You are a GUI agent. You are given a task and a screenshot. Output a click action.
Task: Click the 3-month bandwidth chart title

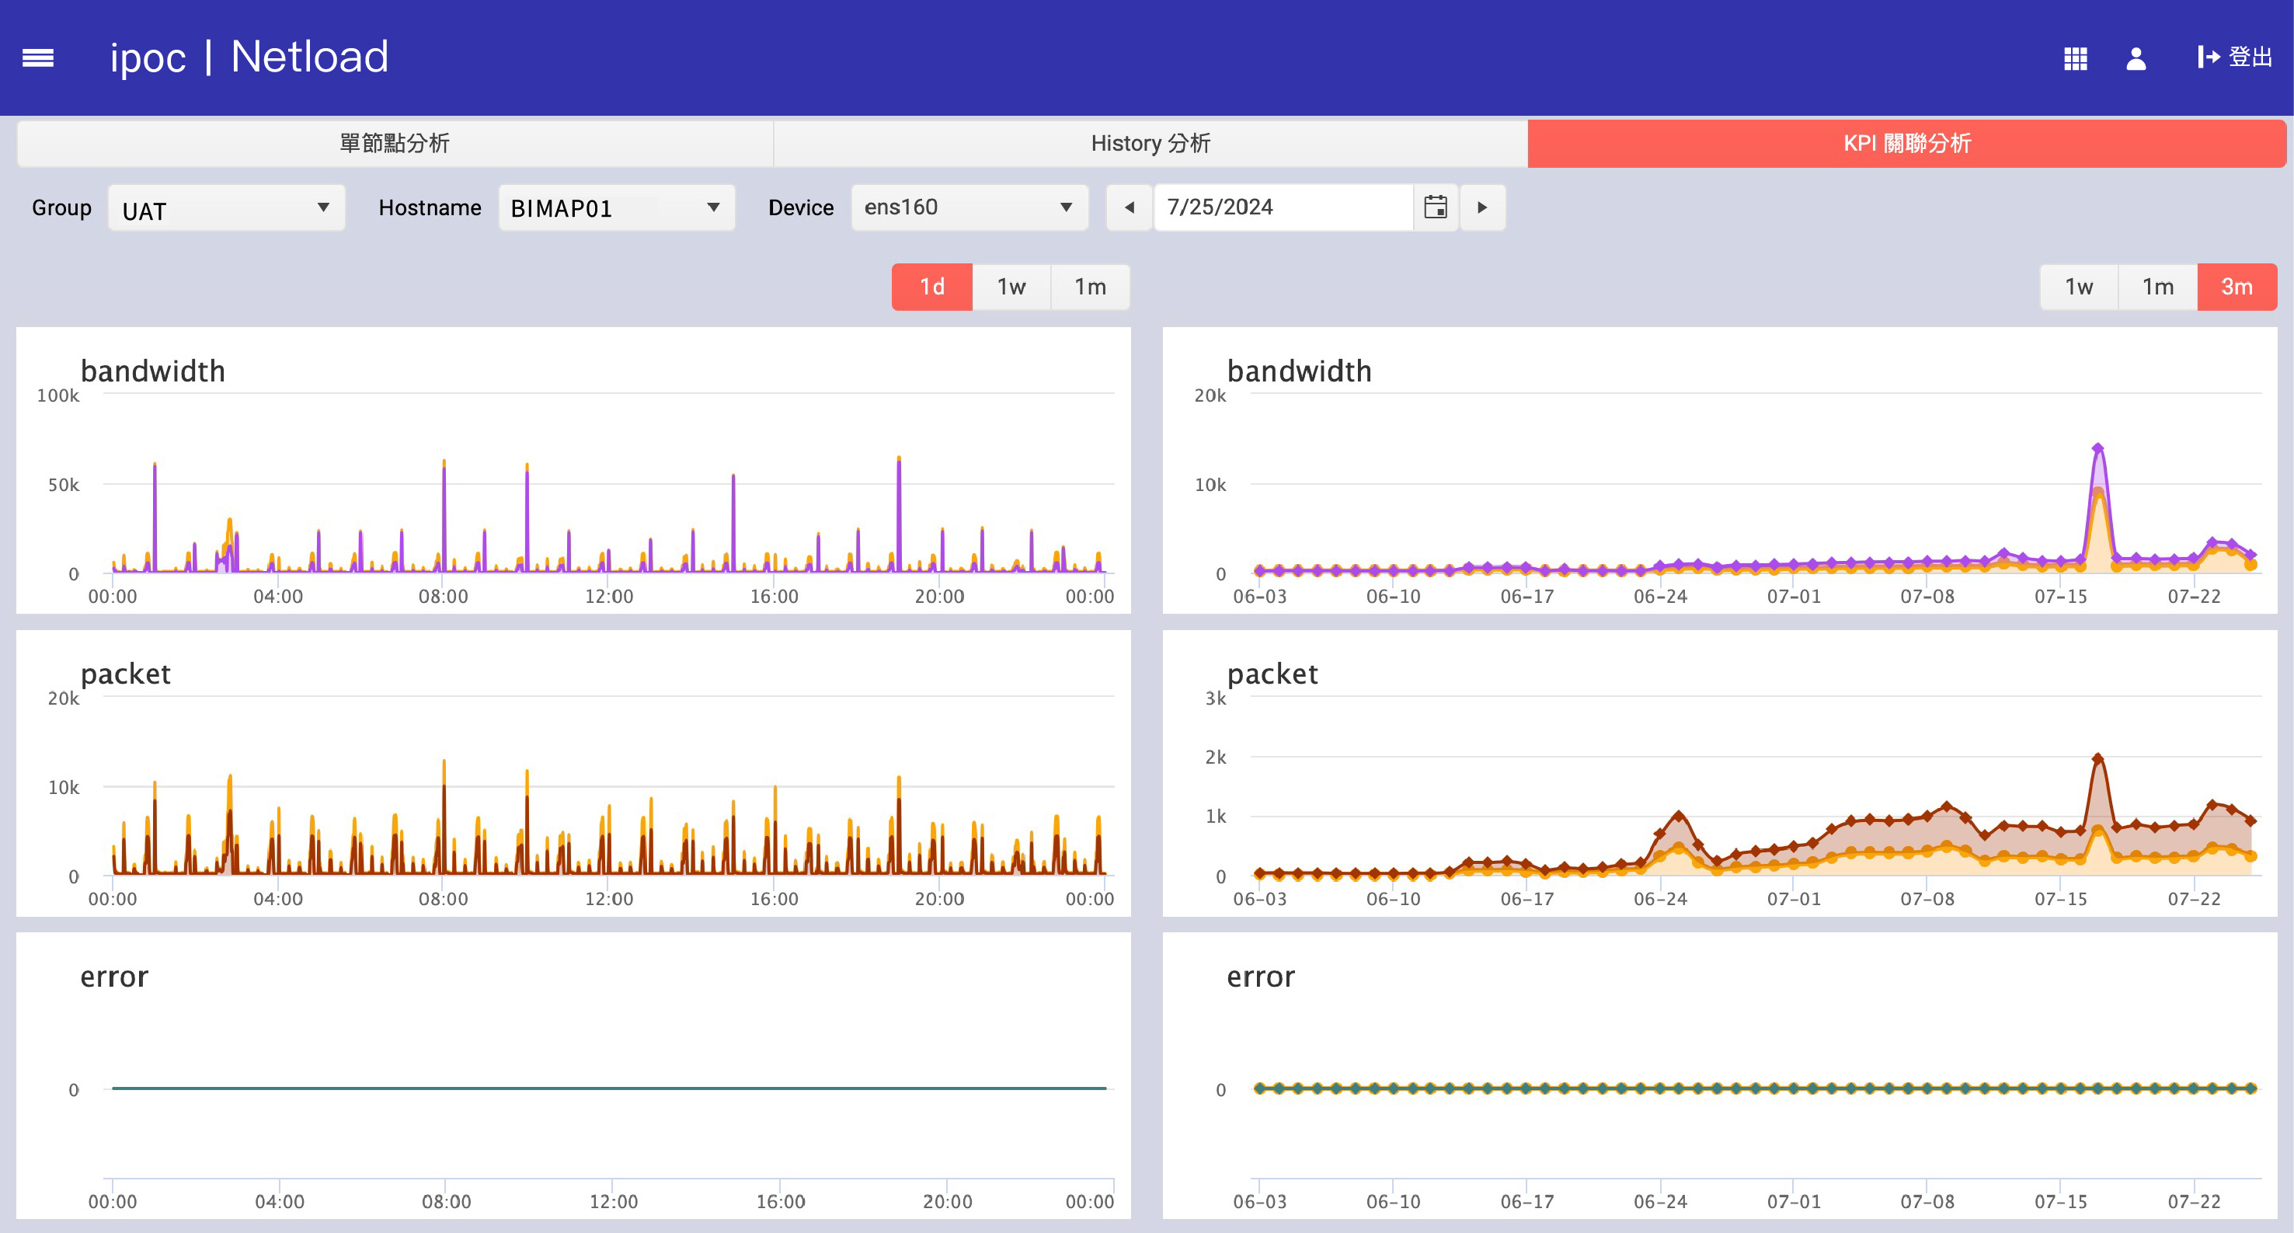pos(1300,371)
